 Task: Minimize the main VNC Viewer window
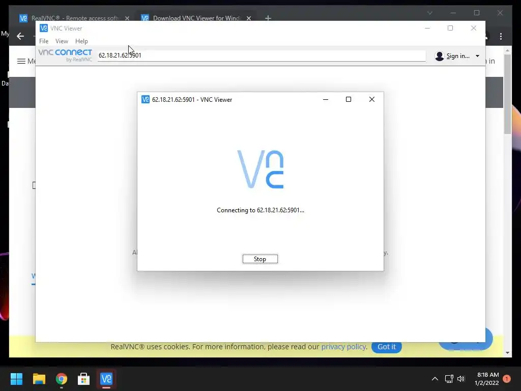[x=427, y=29]
